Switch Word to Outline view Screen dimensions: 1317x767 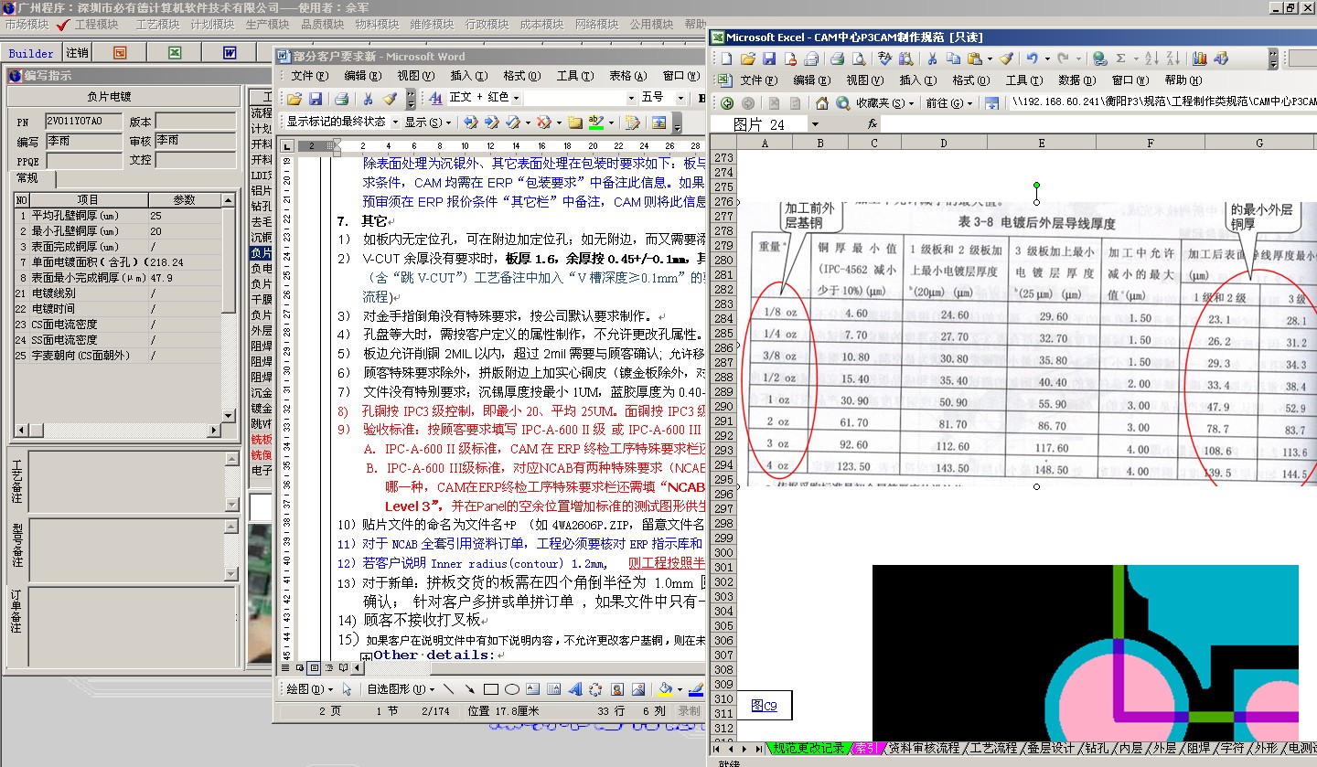(x=329, y=668)
